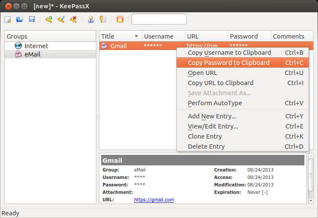Click the Open Database folder icon

(x=20, y=19)
